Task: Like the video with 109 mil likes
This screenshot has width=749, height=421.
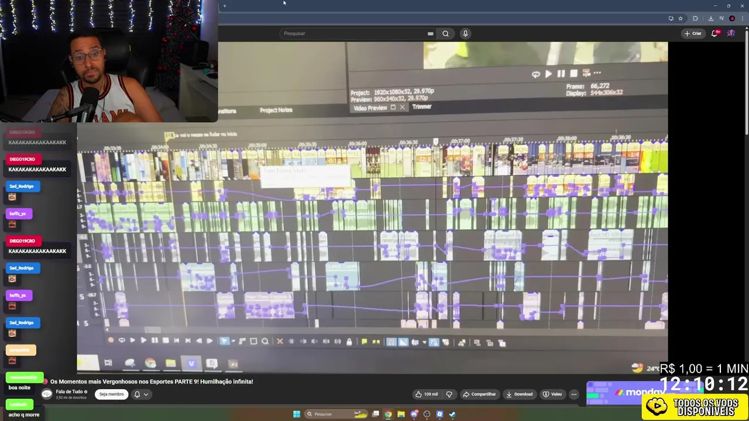Action: [x=427, y=394]
